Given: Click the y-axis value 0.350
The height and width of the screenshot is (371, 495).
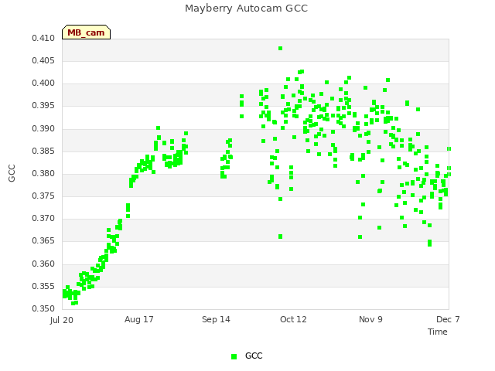Looking at the screenshot, I should tap(43, 308).
